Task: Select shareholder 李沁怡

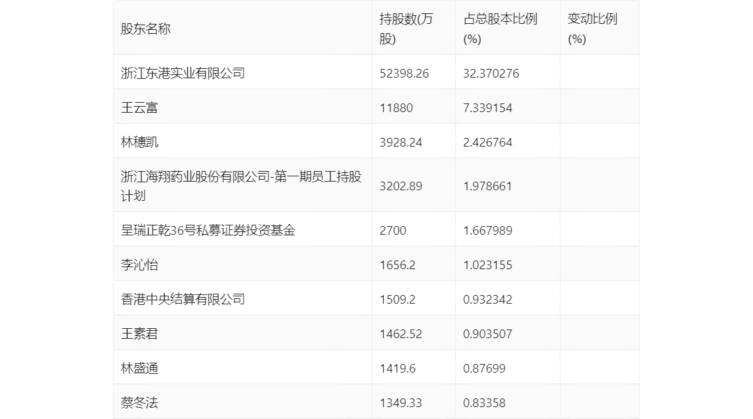Action: pos(139,265)
